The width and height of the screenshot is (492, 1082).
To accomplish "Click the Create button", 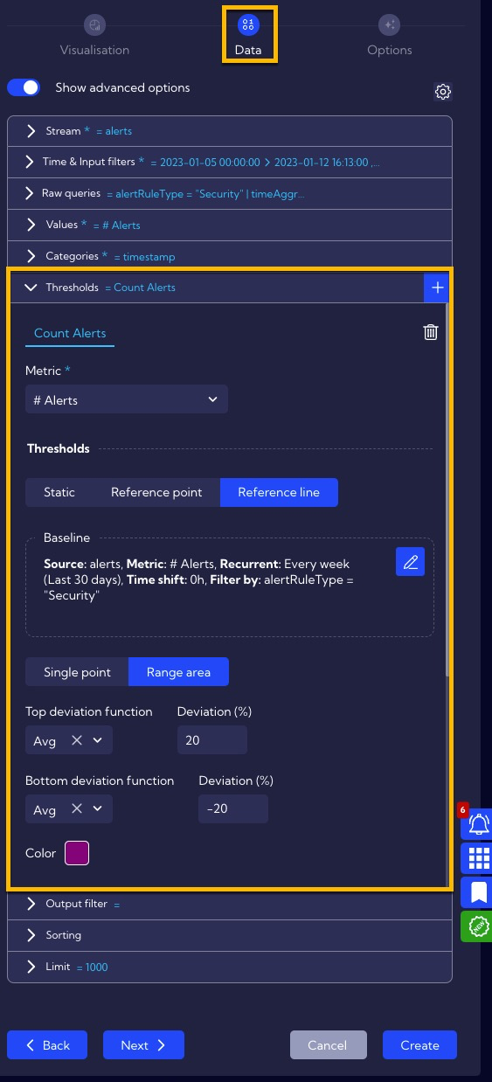I will pos(419,1045).
